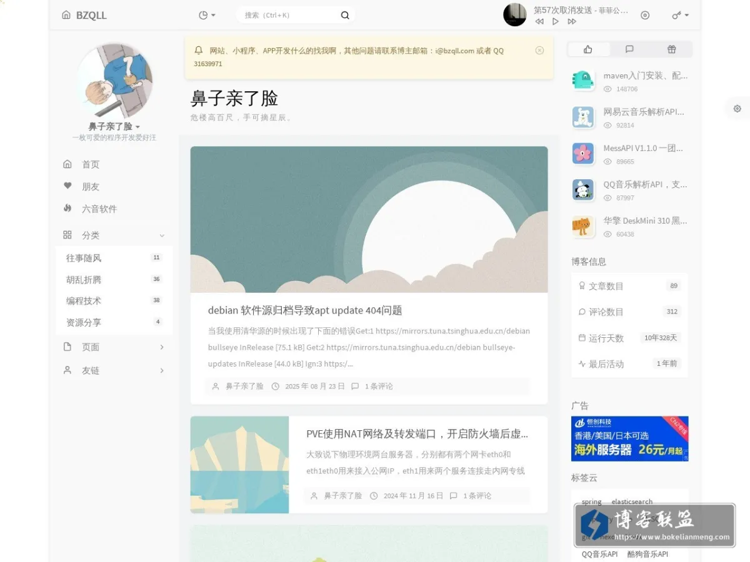Click the white dog icon thumbnail

click(x=582, y=117)
